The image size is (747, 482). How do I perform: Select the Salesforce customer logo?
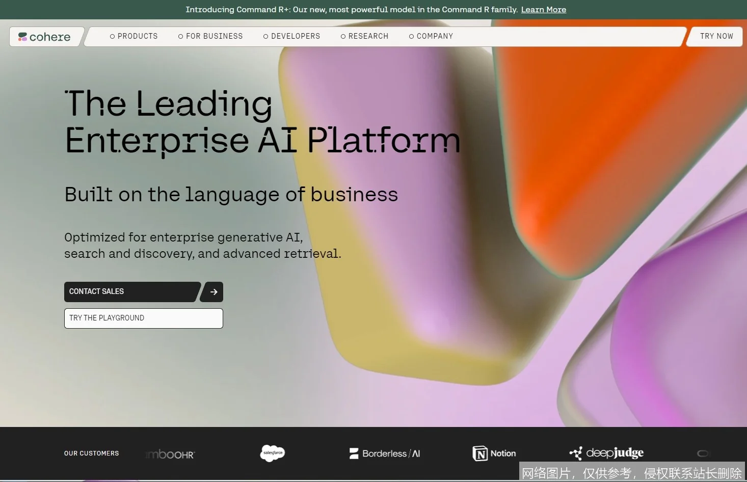273,453
